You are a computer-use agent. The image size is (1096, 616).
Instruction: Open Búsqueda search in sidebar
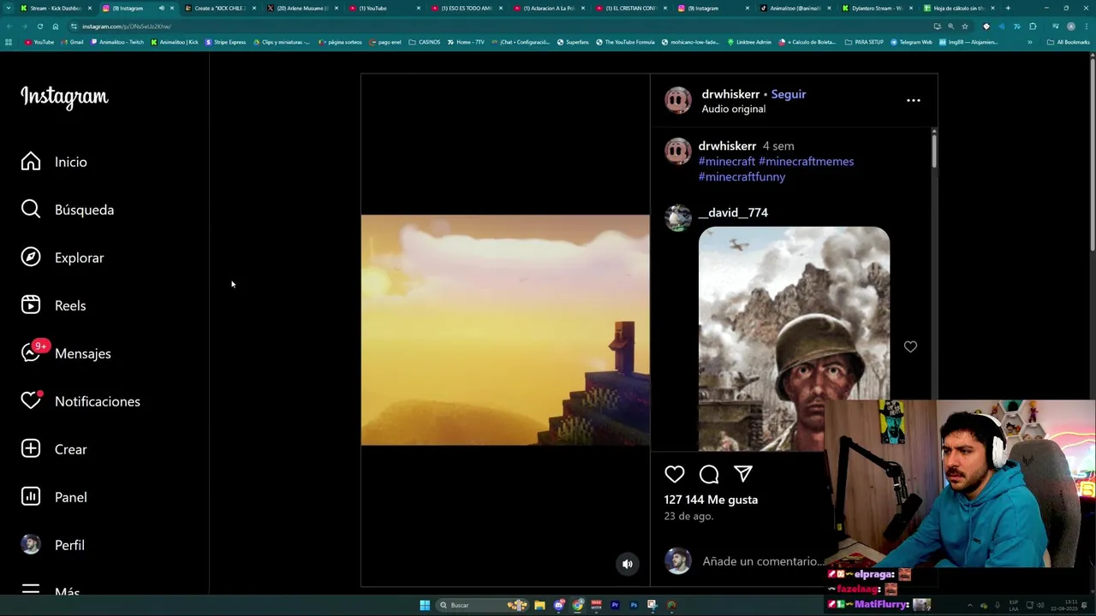click(68, 210)
